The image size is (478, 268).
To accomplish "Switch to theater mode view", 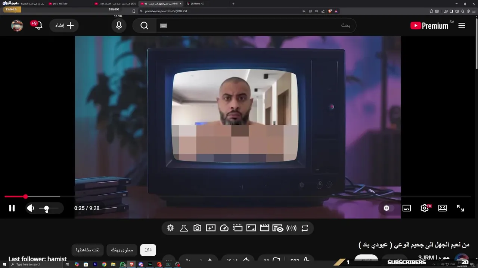I will click(443, 208).
